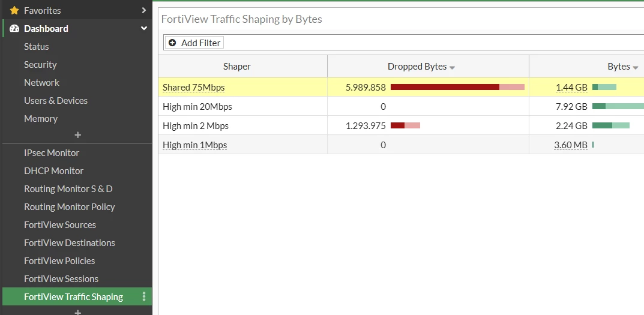Viewport: 644px width, 315px height.
Task: Open the Status dashboard
Action: point(37,46)
